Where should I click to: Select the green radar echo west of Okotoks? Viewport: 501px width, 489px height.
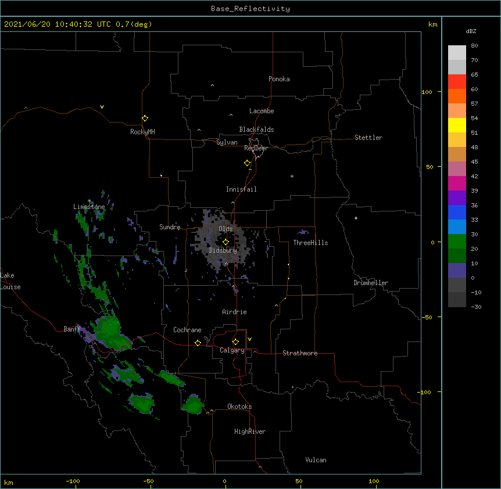[192, 405]
